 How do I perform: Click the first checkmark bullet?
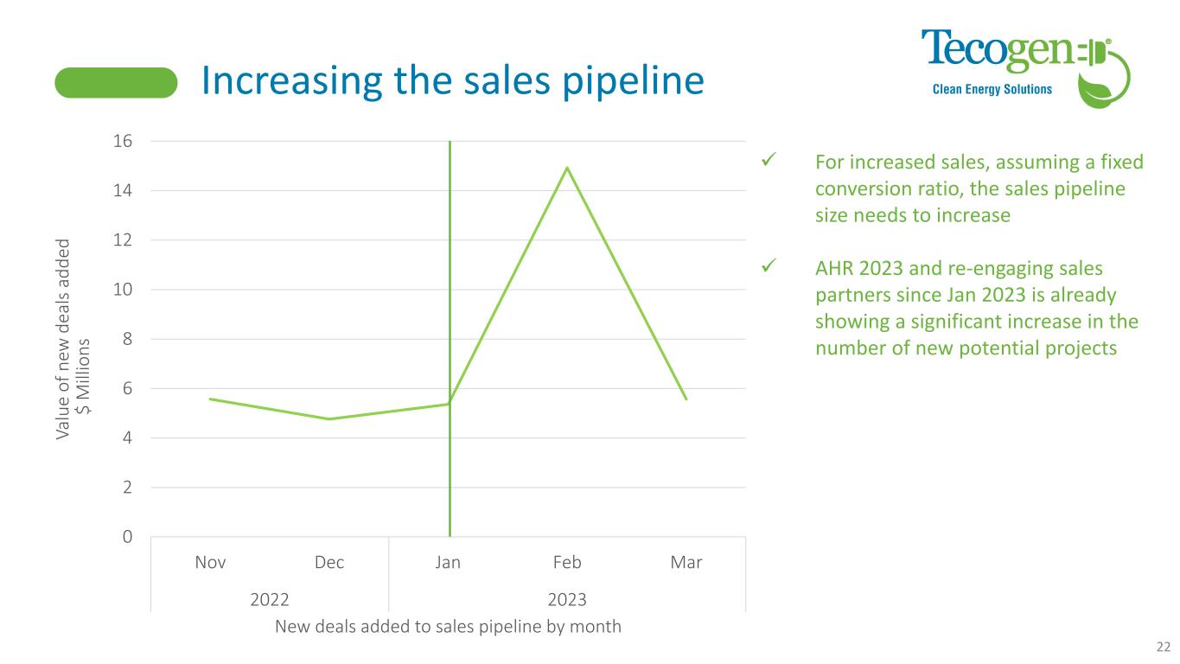[x=765, y=162]
